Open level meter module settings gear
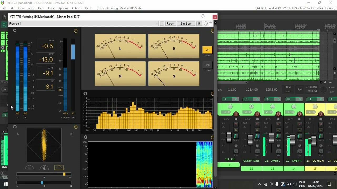Image resolution: width=337 pixels, height=189 pixels. (x=15, y=31)
